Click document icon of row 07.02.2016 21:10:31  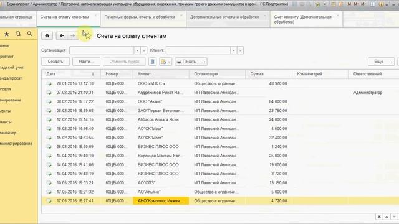click(x=49, y=93)
